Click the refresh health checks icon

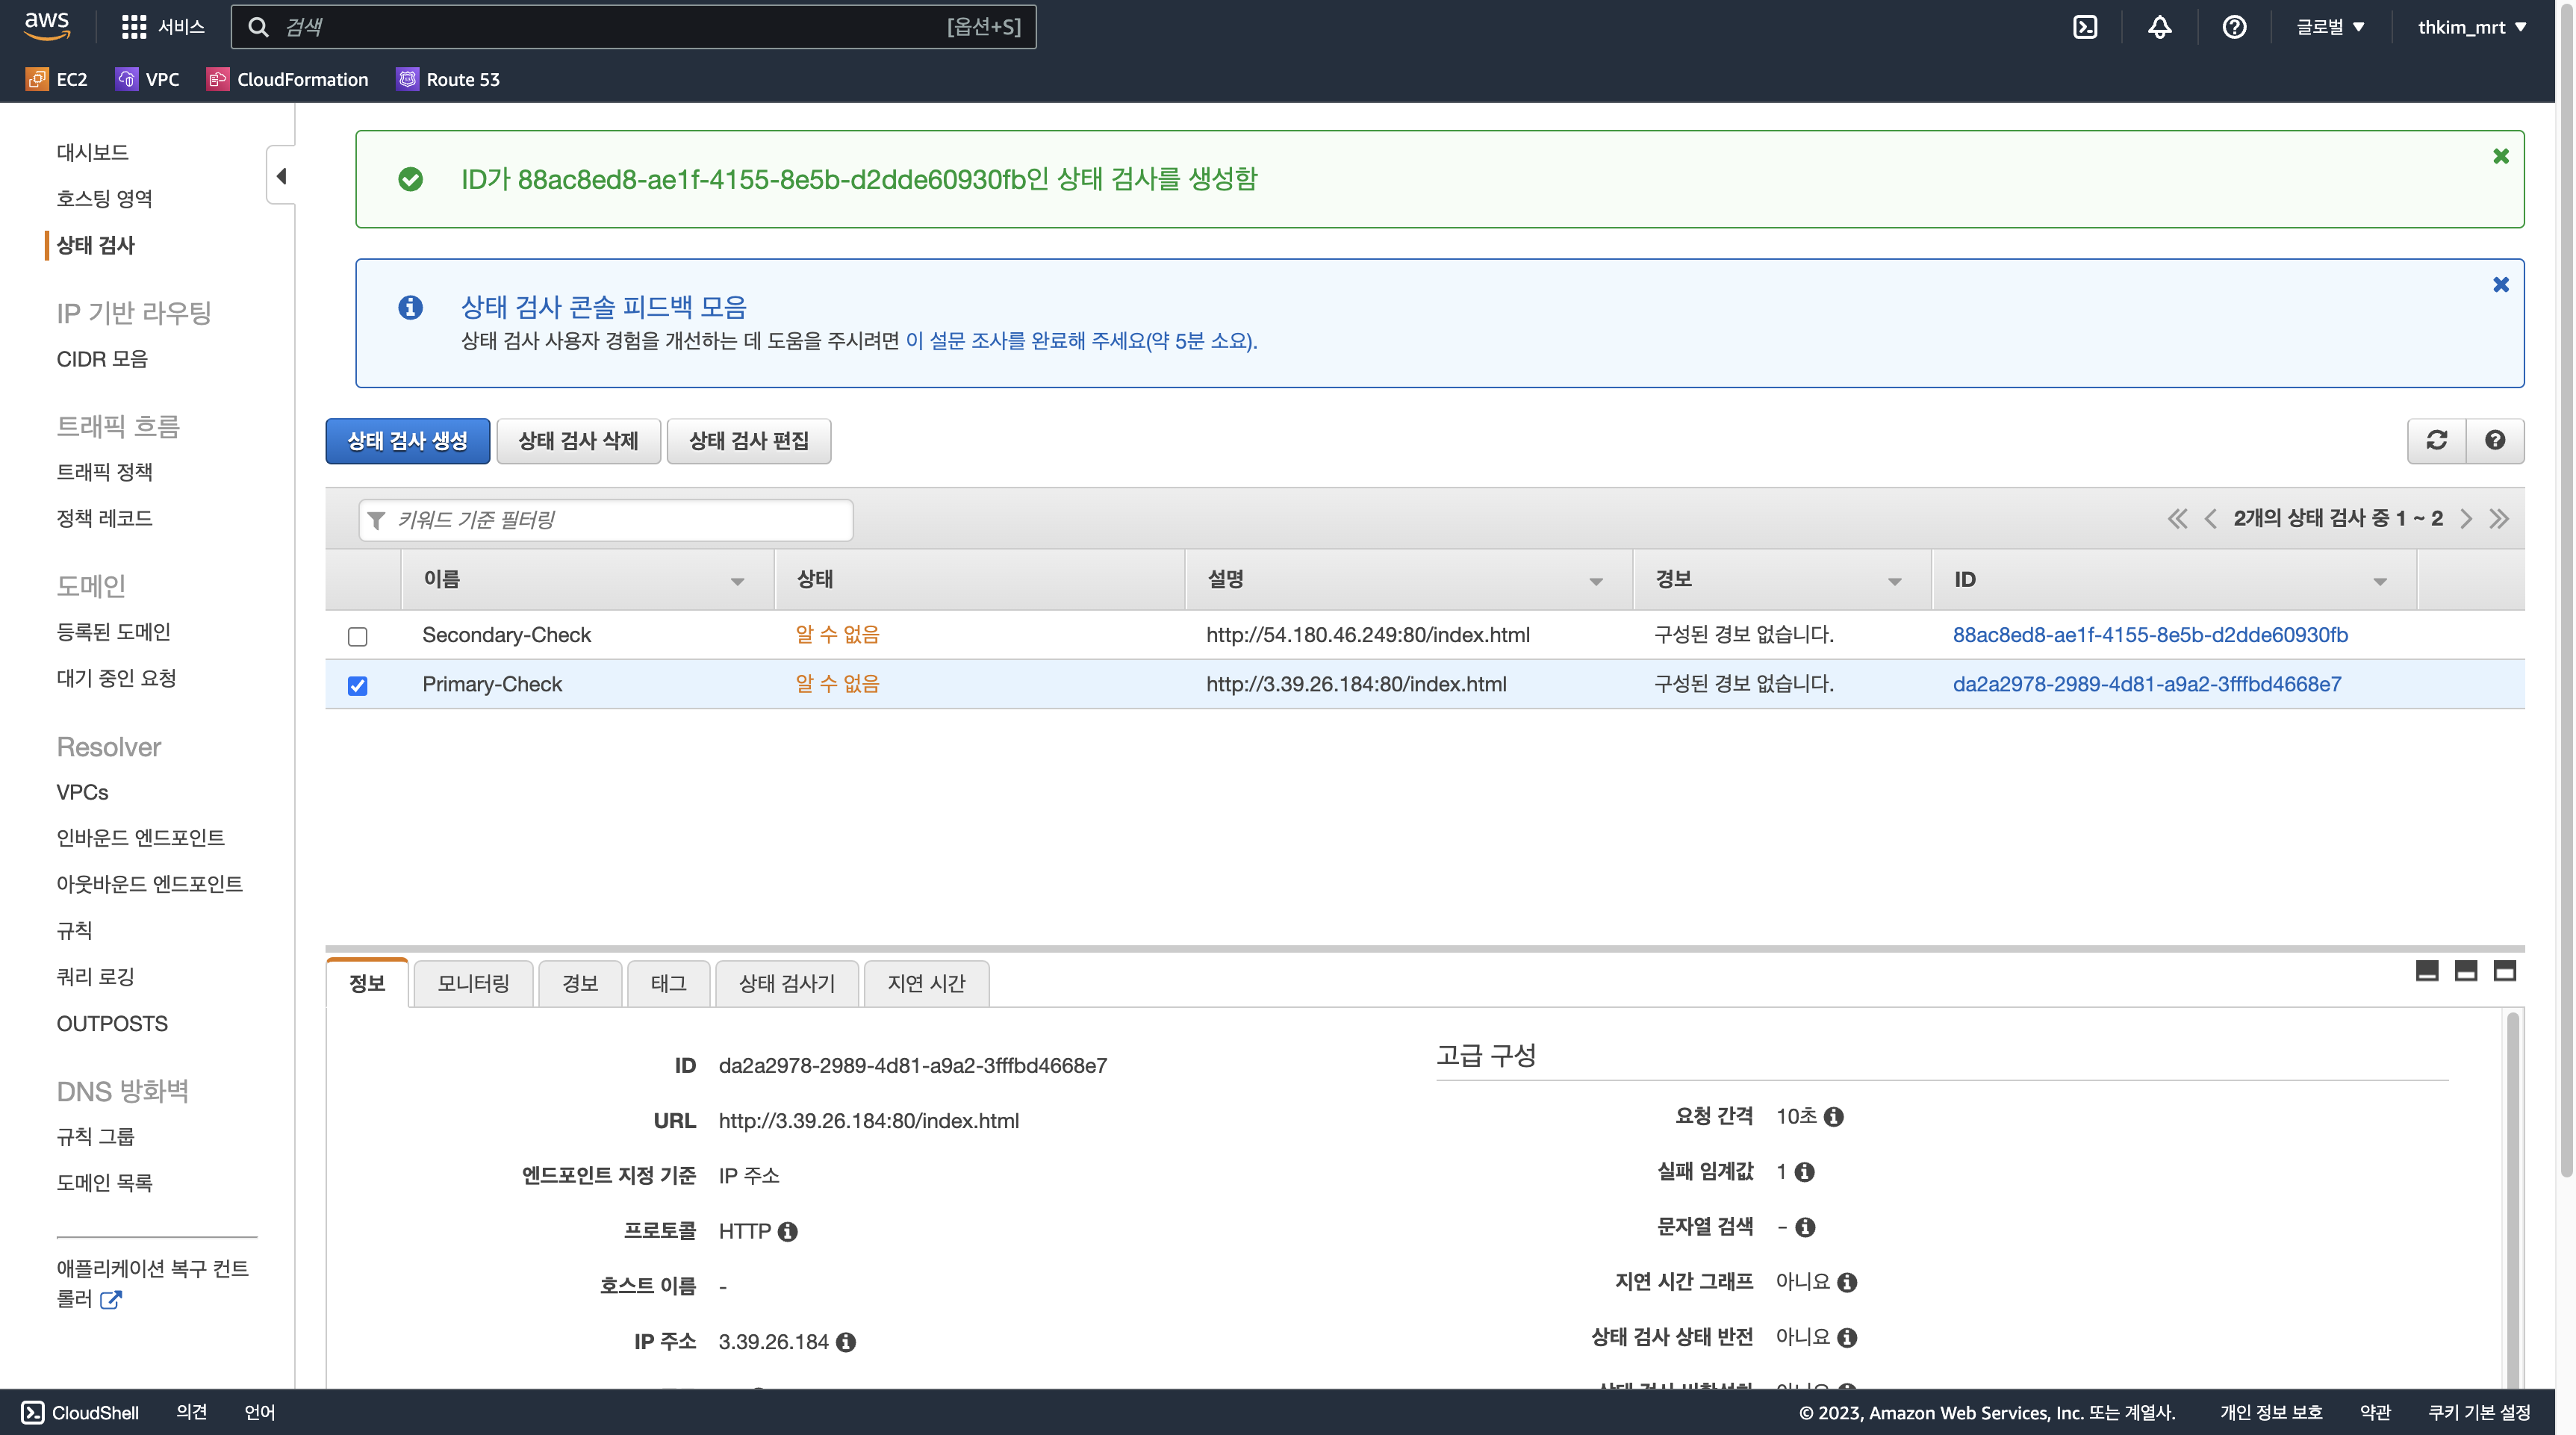pyautogui.click(x=2436, y=440)
